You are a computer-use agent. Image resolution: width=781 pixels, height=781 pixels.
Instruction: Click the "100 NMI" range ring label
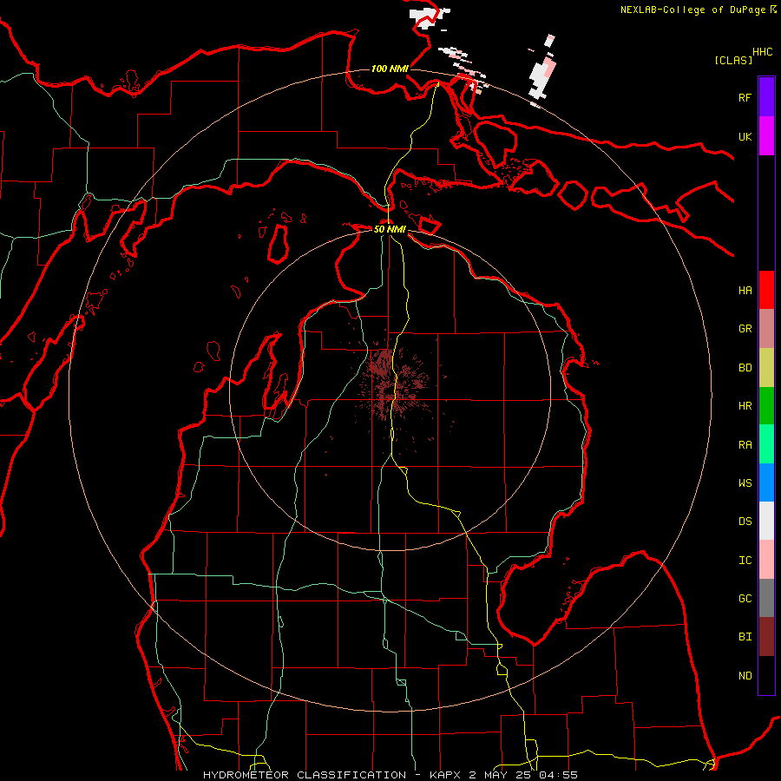(x=390, y=69)
